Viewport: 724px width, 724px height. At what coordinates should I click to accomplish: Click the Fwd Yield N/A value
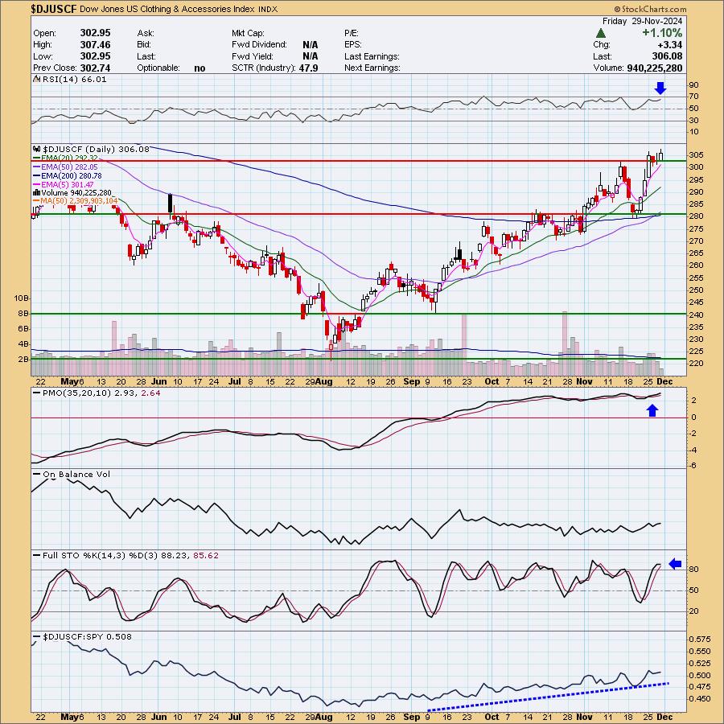[310, 56]
